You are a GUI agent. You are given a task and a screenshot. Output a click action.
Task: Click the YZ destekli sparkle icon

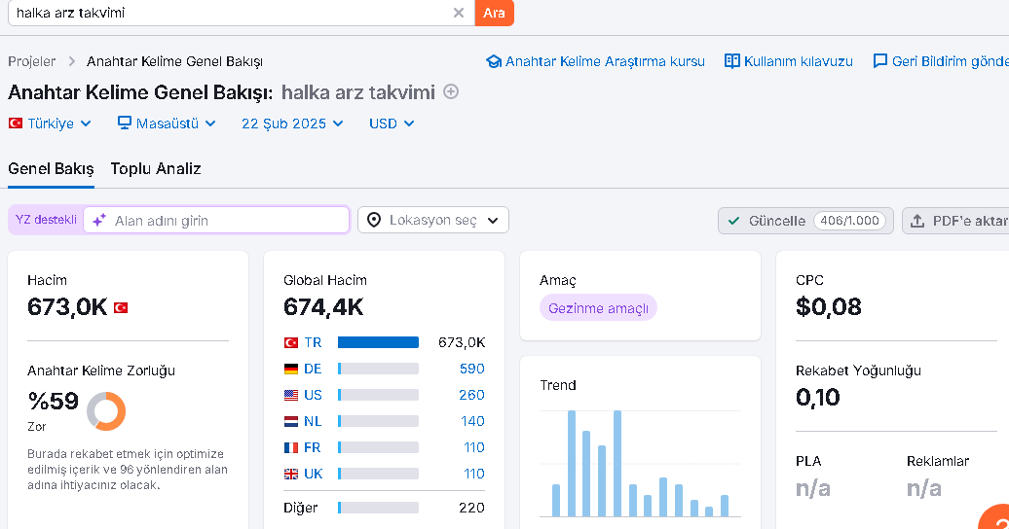98,221
